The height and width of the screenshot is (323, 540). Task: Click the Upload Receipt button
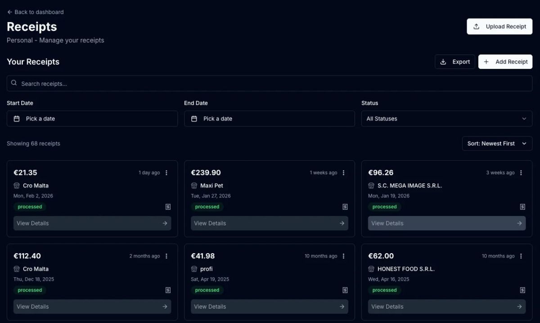point(499,27)
